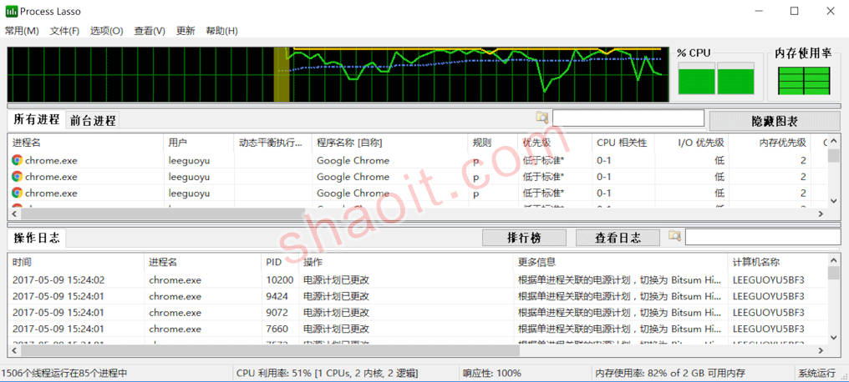The width and height of the screenshot is (849, 382).
Task: Select log entry with PID 9424
Action: [x=418, y=296]
